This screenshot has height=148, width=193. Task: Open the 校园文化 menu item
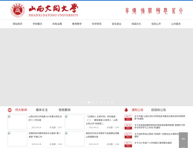tap(136, 24)
